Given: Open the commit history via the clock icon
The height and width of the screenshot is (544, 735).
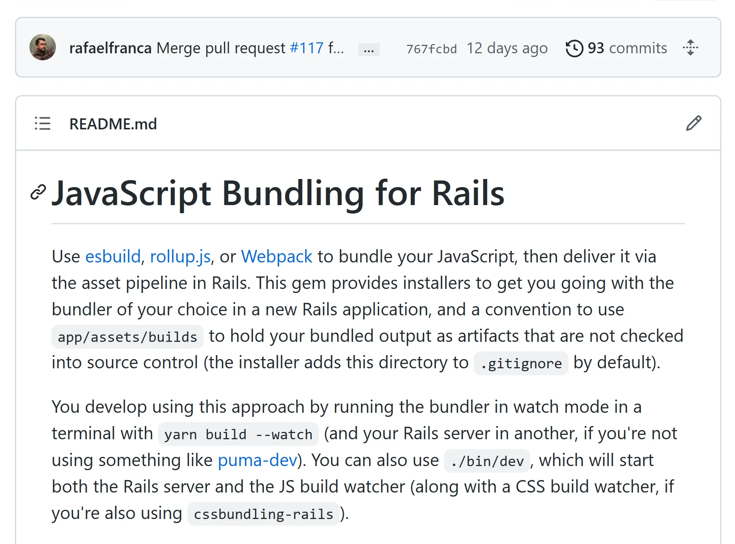Looking at the screenshot, I should pos(575,47).
